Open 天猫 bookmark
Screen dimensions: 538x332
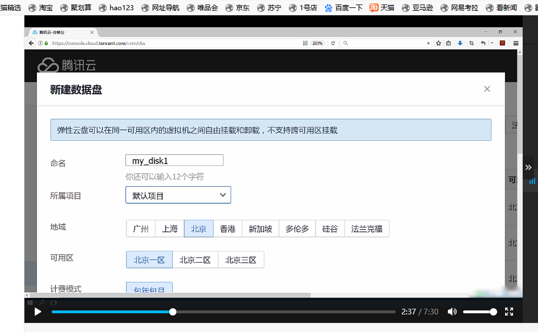coord(382,7)
